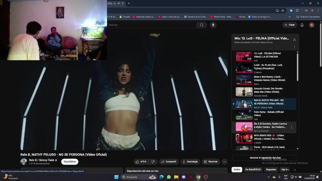This screenshot has width=322, height=181.
Task: Click the install app icon in address bar
Action: 277,11
